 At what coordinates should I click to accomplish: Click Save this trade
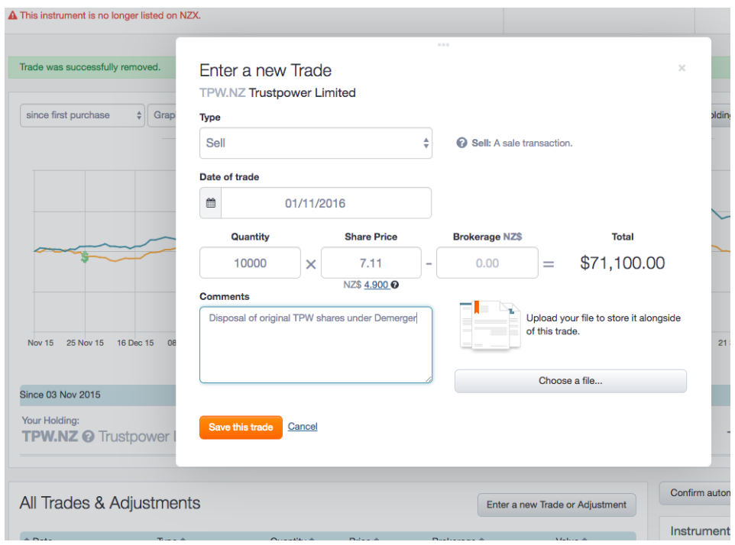tap(240, 427)
